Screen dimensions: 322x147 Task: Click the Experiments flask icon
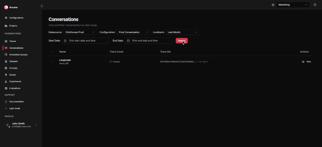[6, 82]
